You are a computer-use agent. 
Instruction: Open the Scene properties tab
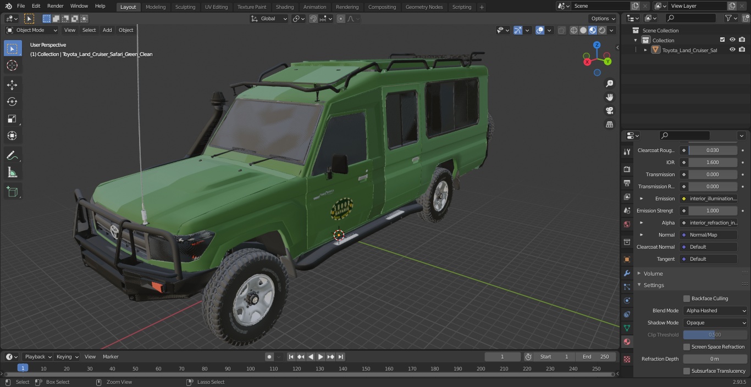pos(627,210)
